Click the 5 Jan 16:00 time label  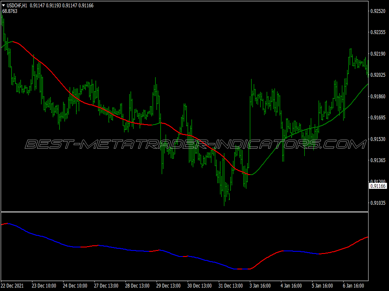[322, 286]
